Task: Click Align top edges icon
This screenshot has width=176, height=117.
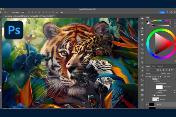Action: [x=43, y=12]
